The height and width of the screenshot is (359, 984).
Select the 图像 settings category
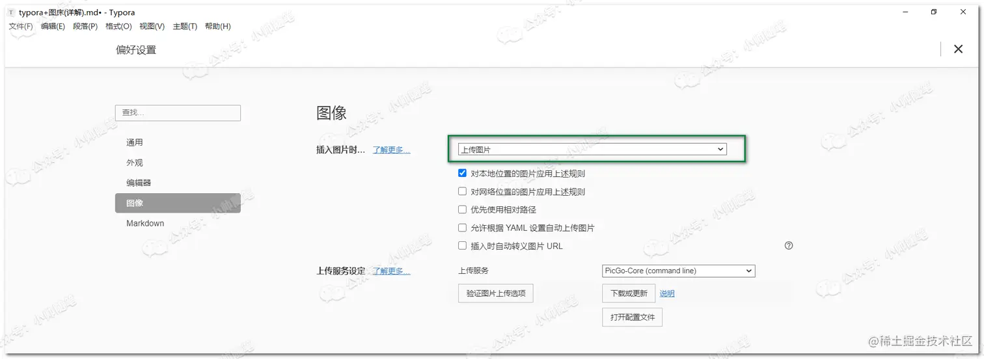tap(178, 203)
